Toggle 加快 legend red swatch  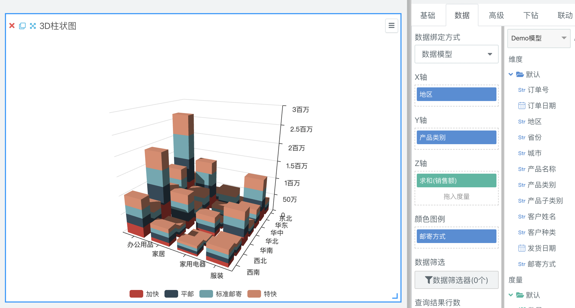coord(136,294)
